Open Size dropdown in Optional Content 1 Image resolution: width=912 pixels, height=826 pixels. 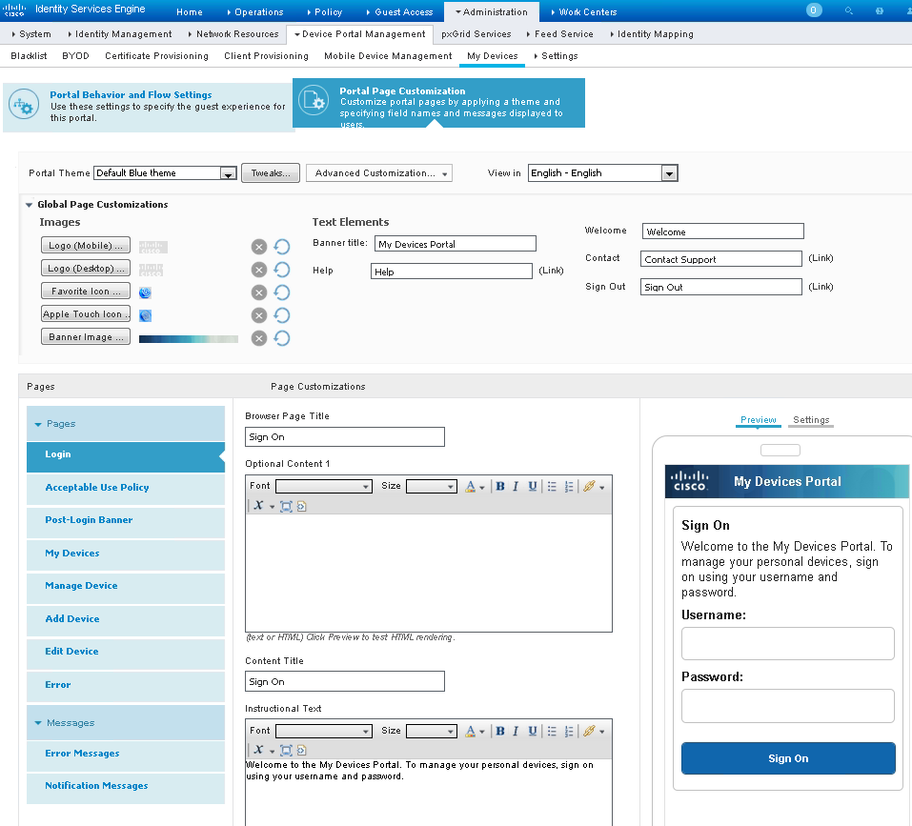[x=431, y=487]
